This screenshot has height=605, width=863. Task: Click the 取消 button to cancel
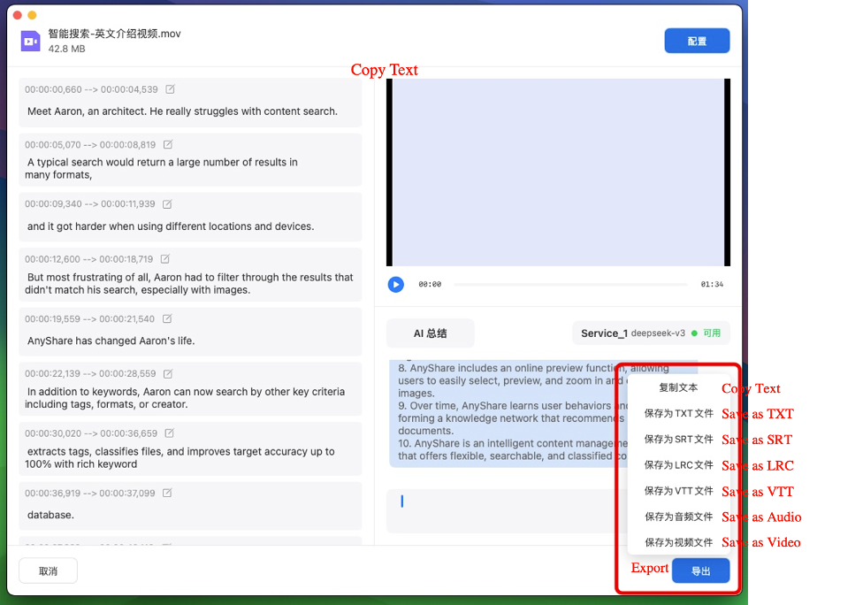(x=49, y=571)
